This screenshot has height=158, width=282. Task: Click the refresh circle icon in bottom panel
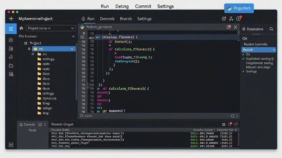(x=236, y=124)
